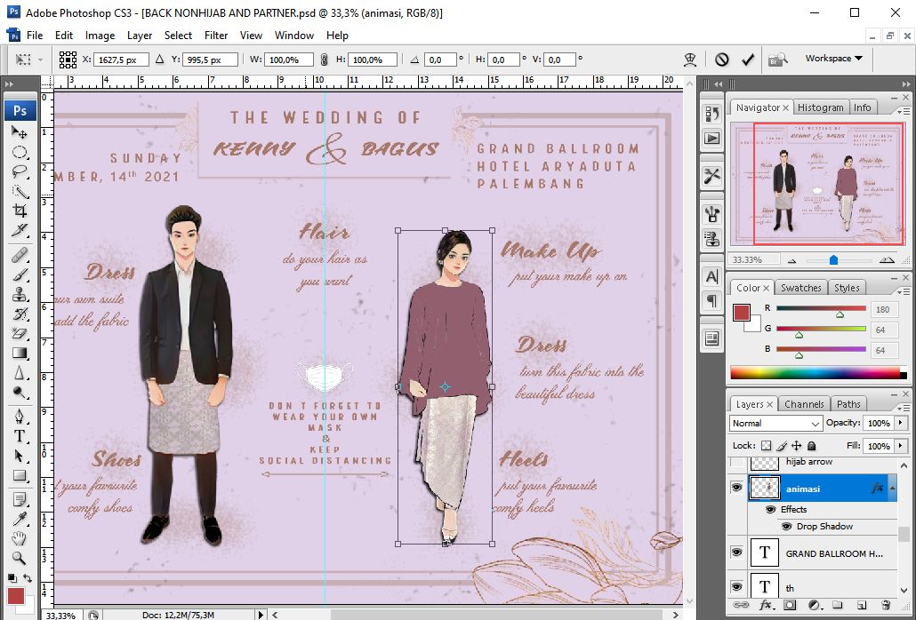The width and height of the screenshot is (916, 620).
Task: Choose the Hand tool
Action: (20, 537)
